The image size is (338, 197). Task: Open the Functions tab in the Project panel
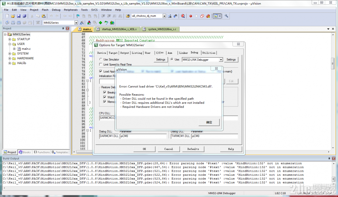click(x=42, y=152)
